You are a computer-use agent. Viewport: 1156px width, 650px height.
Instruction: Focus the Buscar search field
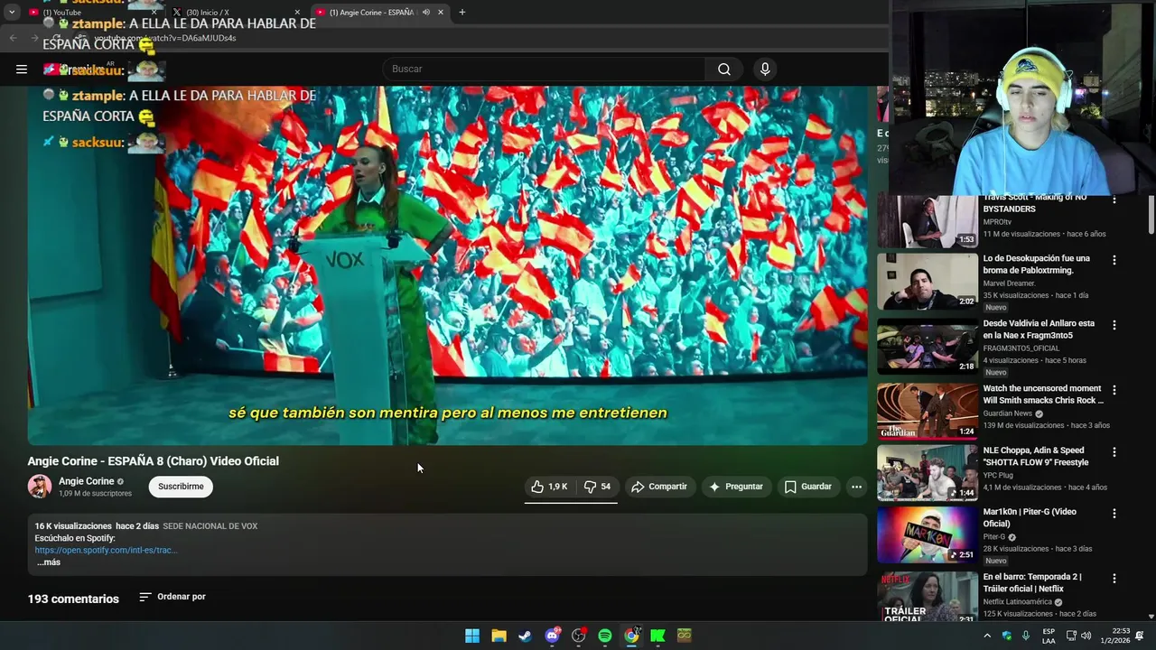(545, 70)
